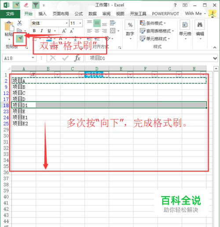Click the Copy icon in the clipboard group

(x=19, y=30)
